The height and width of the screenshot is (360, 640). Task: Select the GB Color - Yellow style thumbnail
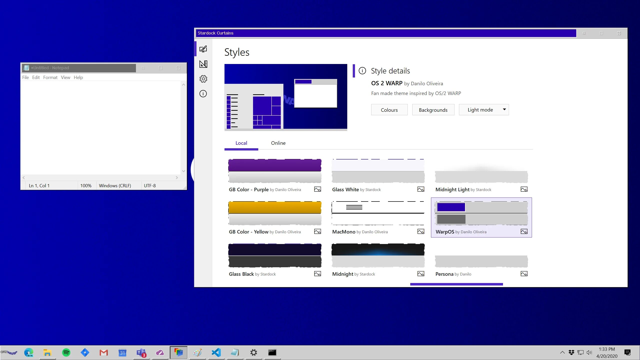tap(275, 213)
